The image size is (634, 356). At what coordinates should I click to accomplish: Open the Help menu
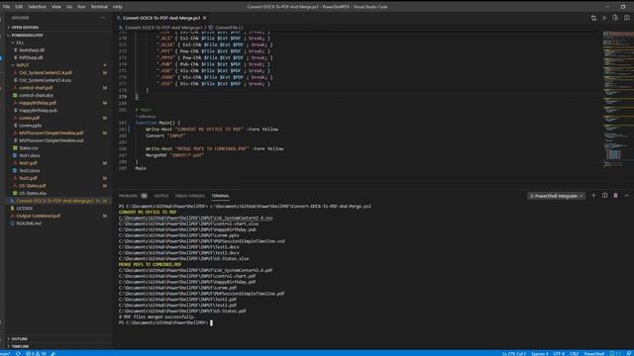point(117,7)
